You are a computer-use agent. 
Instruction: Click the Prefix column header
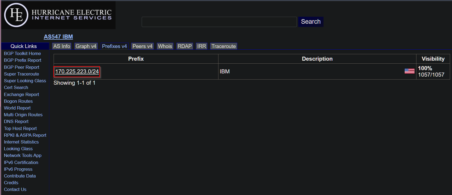coord(136,59)
